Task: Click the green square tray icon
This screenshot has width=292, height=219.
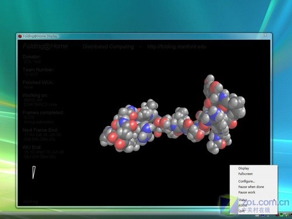Action: pos(281,215)
